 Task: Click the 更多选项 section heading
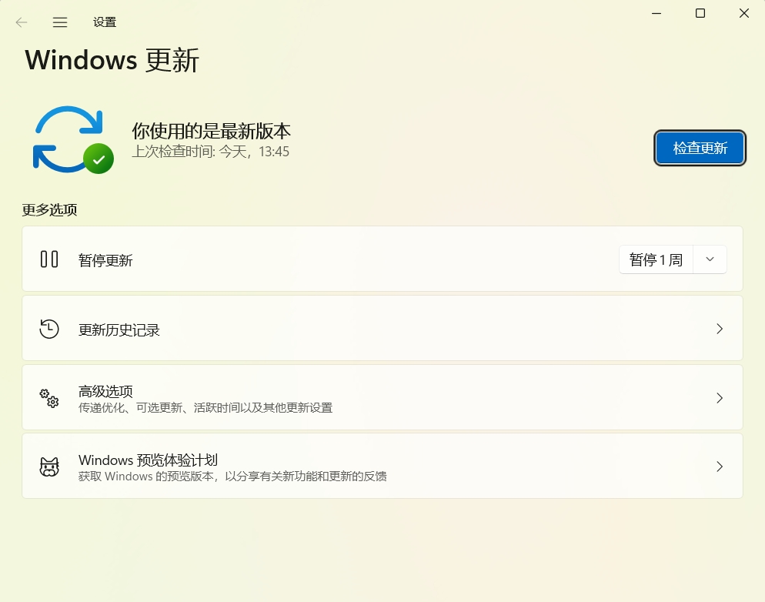(49, 209)
